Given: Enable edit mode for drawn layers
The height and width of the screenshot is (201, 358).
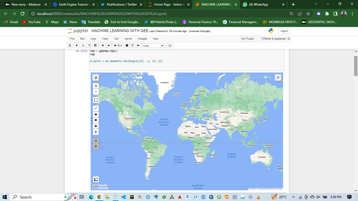Looking at the screenshot, I should pyautogui.click(x=95, y=140).
